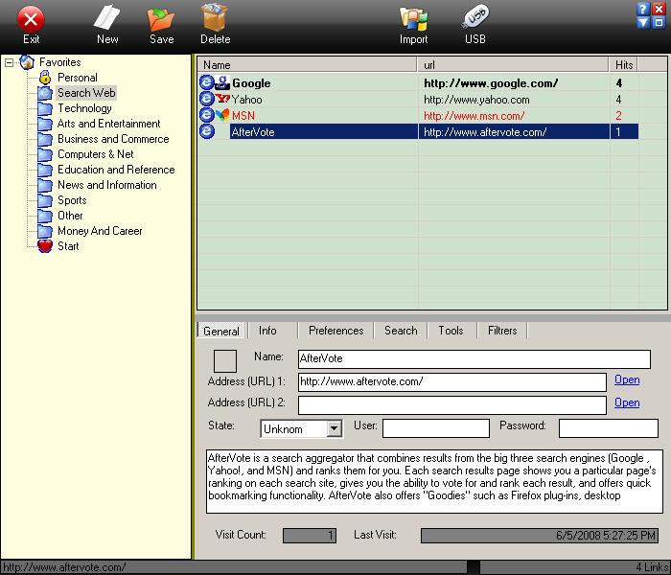Click the Import toolbar icon
671x575 pixels.
[413, 19]
